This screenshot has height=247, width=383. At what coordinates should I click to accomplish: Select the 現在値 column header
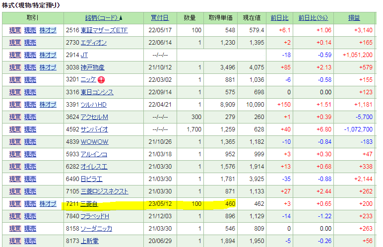click(252, 18)
